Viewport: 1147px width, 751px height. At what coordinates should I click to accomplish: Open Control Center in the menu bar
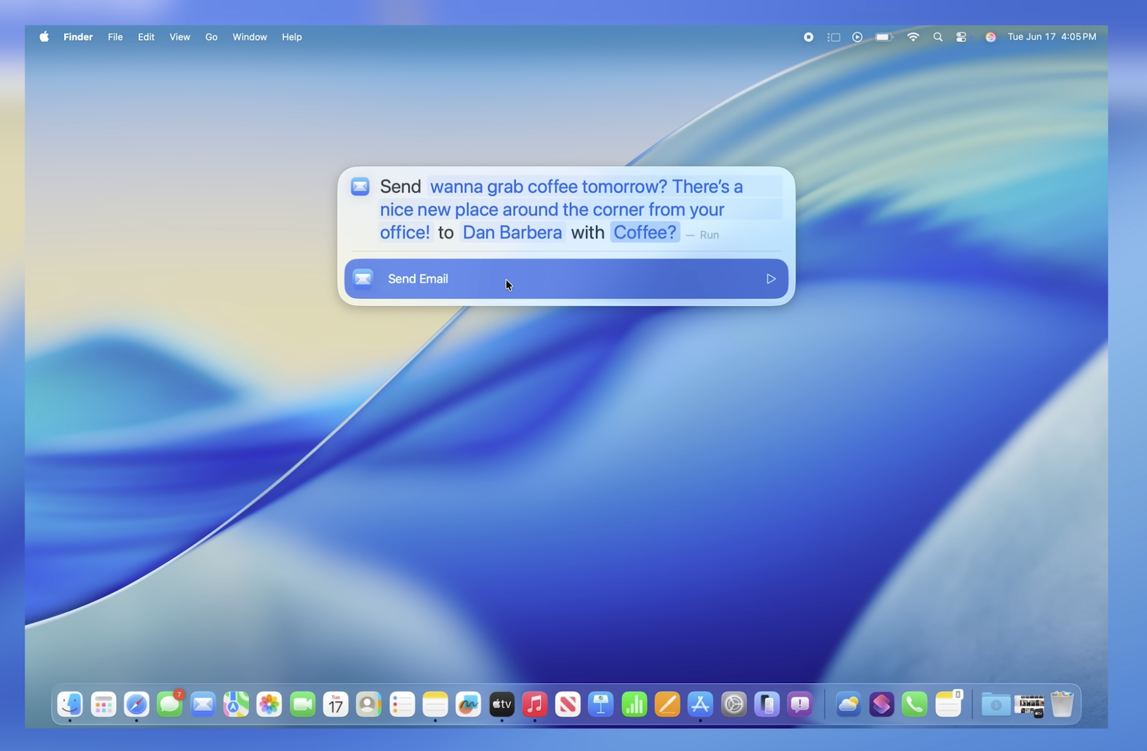coord(961,36)
